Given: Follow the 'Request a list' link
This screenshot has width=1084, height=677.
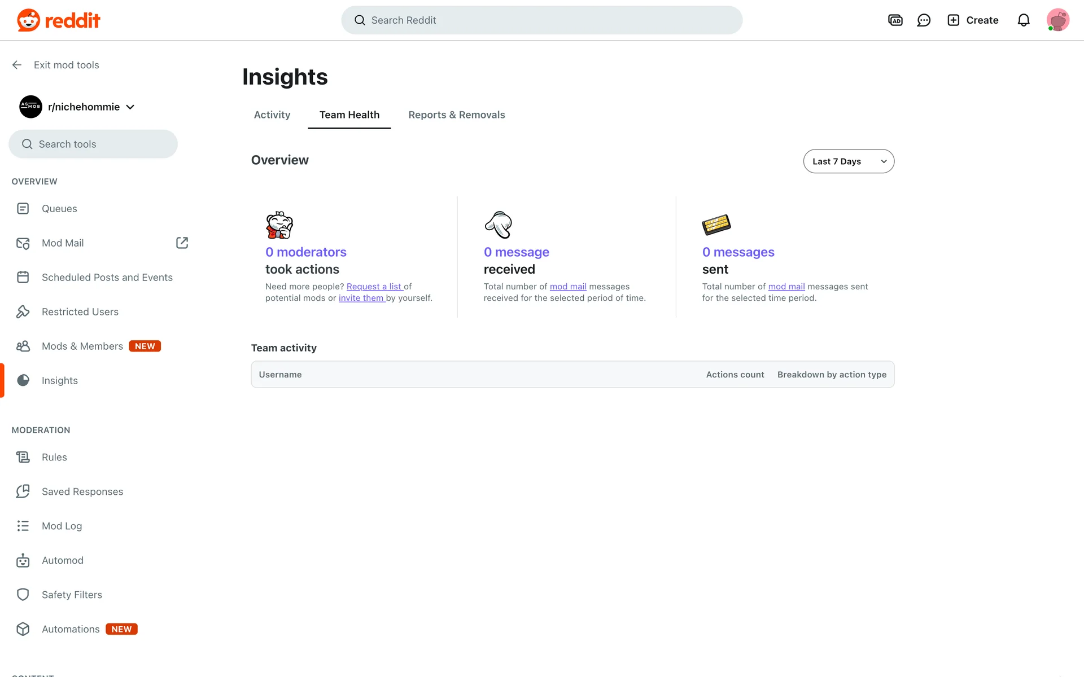Looking at the screenshot, I should (374, 287).
